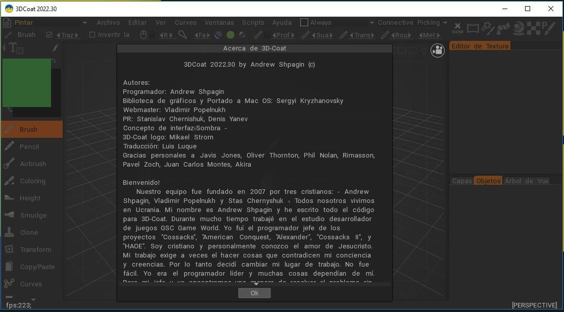This screenshot has width=564, height=312.
Task: Click the pen shape icon beside R slider
Action: pyautogui.click(x=183, y=34)
